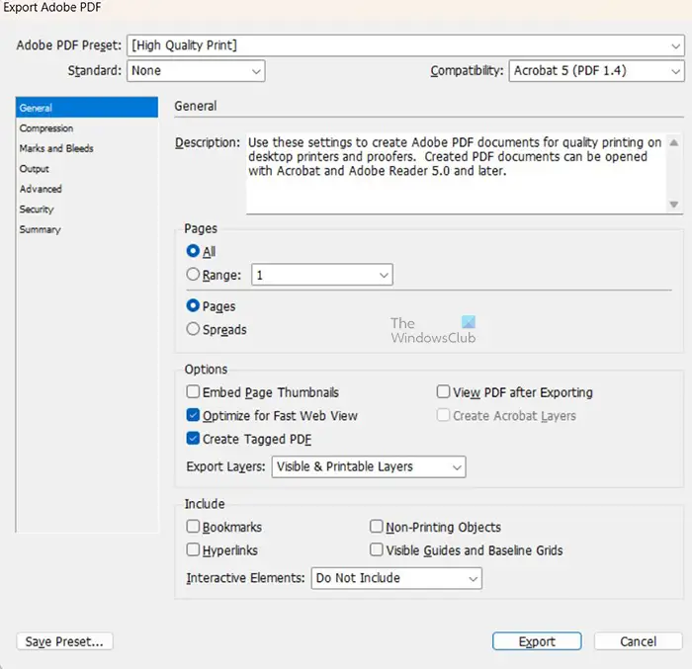Image resolution: width=692 pixels, height=669 pixels.
Task: Open the Adobe PDF Preset dropdown
Action: (405, 45)
